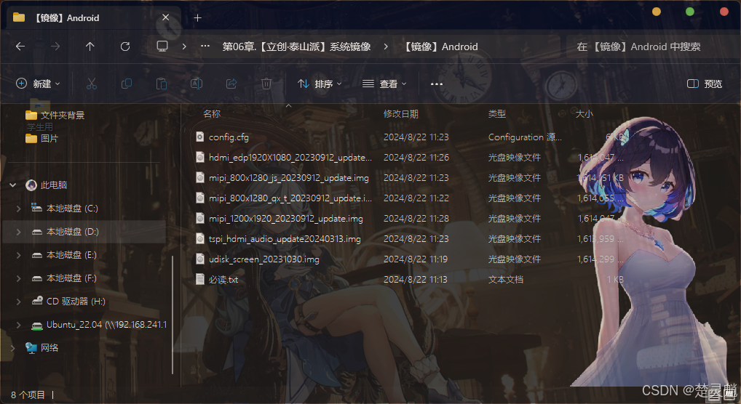Expand 本地磁盘 (F:) node
The image size is (741, 404).
tap(18, 278)
